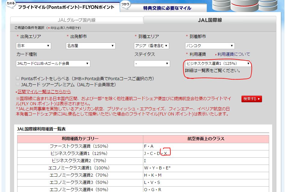Click the H・K・M class cell
Viewport: 286px width, 192px height.
point(206,175)
